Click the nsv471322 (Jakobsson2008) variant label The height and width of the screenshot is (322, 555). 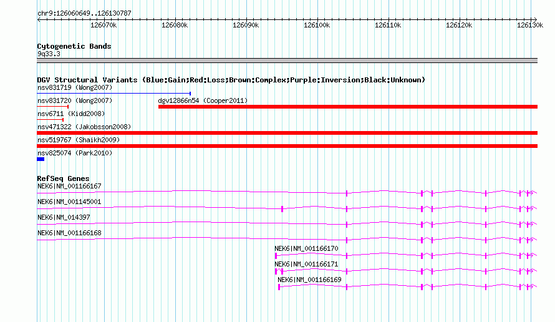click(84, 127)
